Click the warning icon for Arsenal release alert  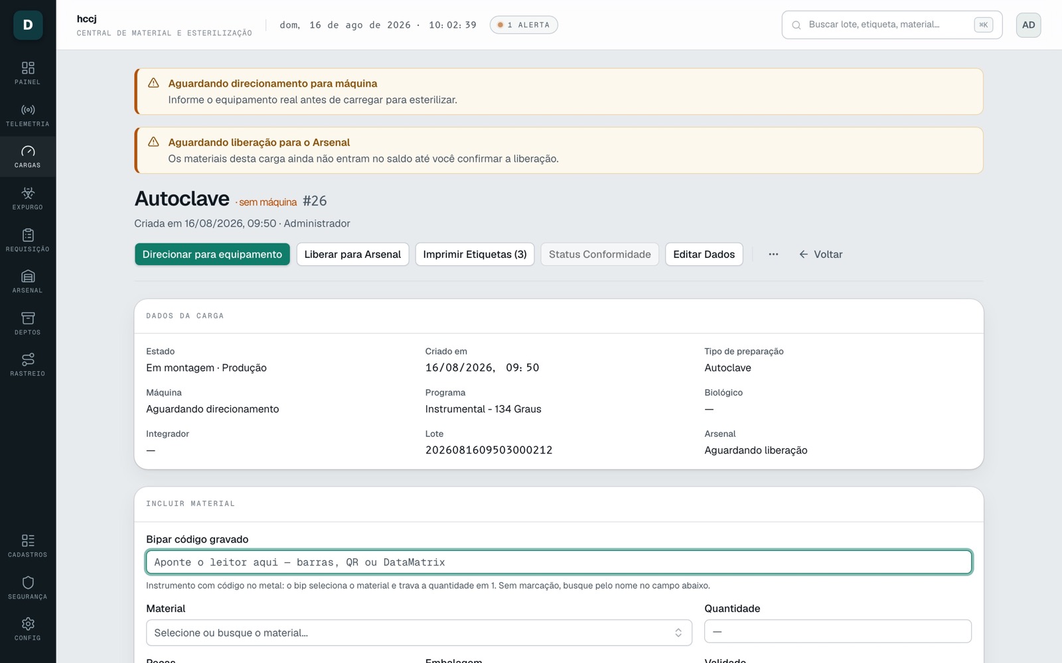(153, 142)
